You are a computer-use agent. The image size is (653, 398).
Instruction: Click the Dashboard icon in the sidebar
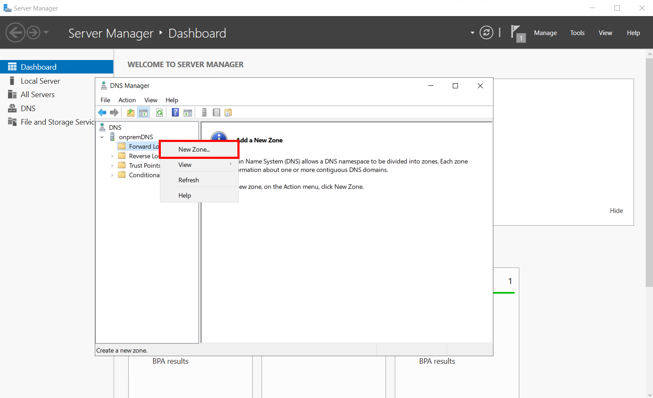(12, 67)
